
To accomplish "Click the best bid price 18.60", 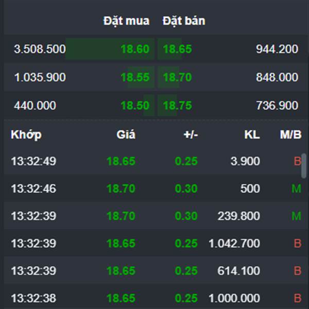I will tap(135, 49).
